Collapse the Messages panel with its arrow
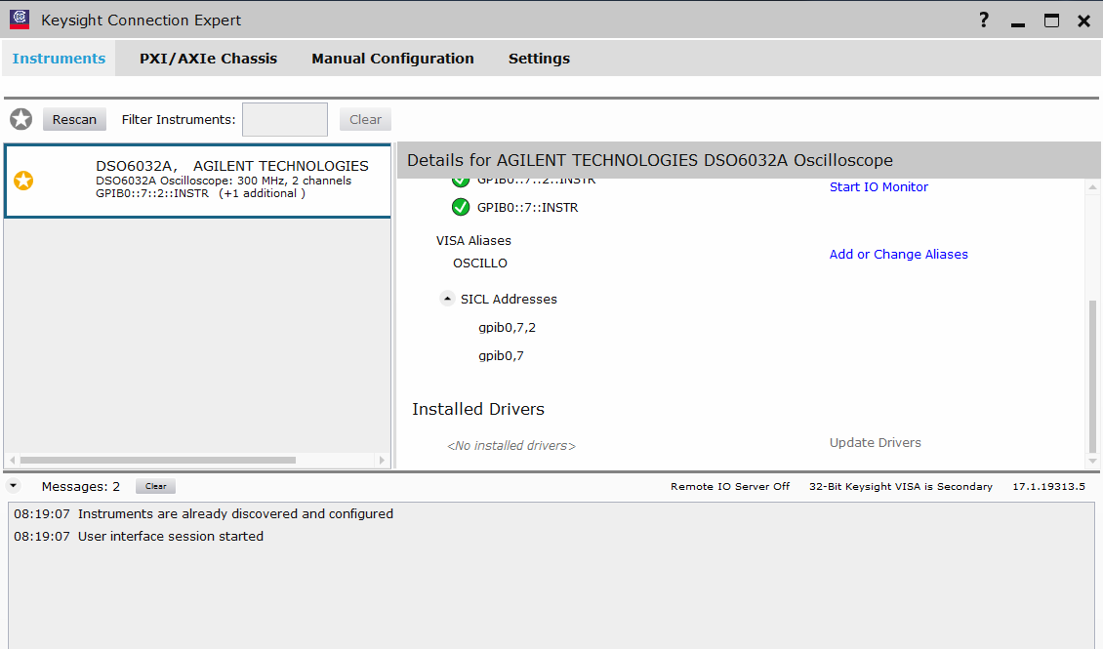The width and height of the screenshot is (1103, 649). [14, 486]
